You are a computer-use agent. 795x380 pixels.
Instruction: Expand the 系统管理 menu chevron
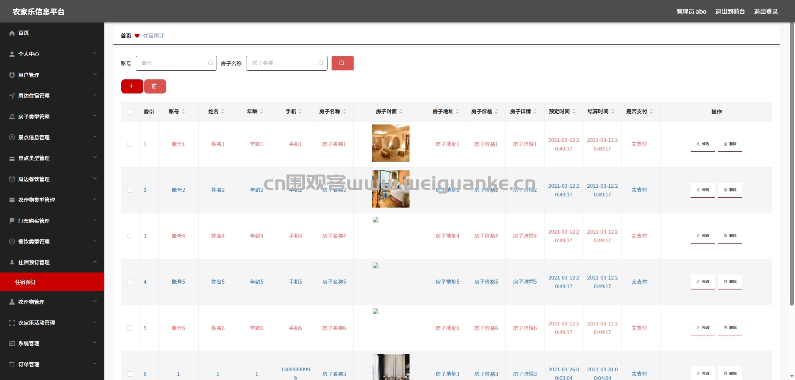click(95, 343)
